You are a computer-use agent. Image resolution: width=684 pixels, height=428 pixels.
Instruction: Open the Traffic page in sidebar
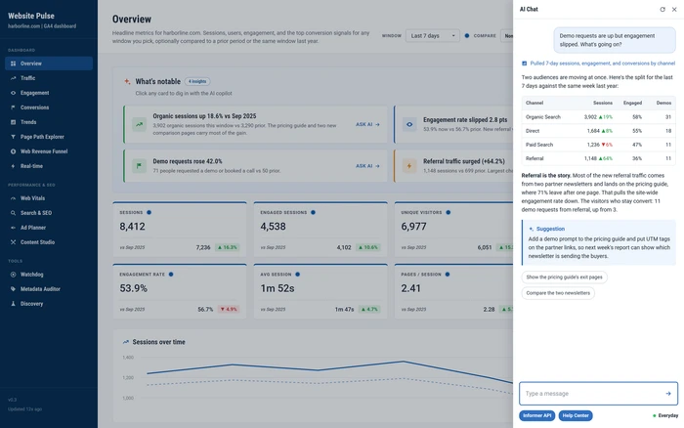pos(49,78)
